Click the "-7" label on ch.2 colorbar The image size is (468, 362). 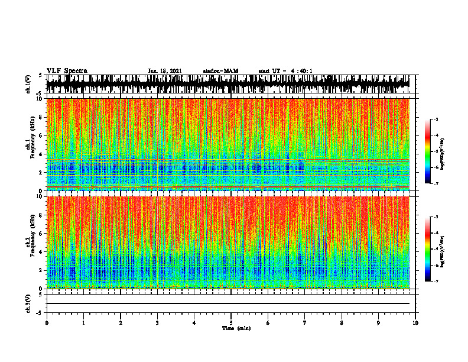pos(436,281)
